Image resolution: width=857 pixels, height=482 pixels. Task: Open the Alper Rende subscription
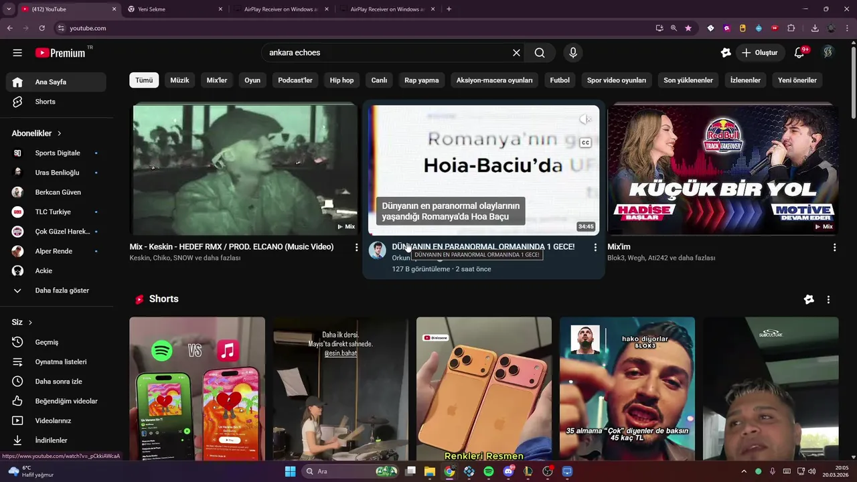56,251
